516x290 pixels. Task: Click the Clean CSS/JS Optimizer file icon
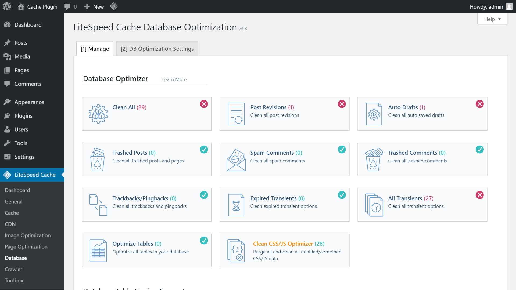click(x=236, y=251)
